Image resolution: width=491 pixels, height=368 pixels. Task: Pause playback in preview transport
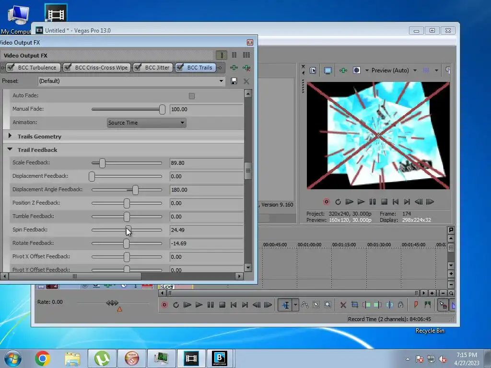[x=372, y=202]
